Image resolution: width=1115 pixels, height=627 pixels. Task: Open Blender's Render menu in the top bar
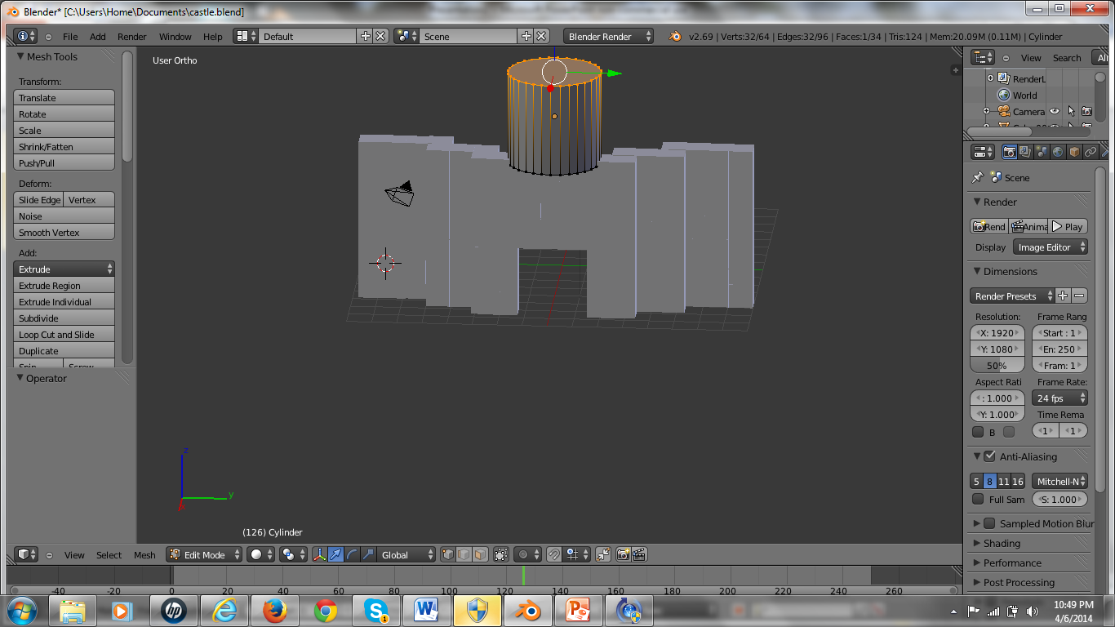click(x=131, y=36)
